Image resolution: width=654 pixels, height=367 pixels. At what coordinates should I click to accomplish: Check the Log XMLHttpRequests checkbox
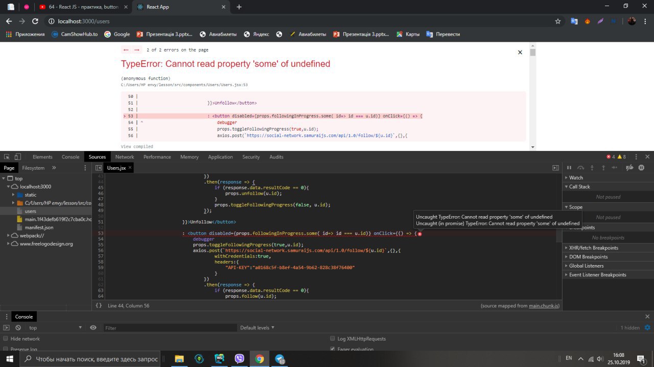click(x=333, y=339)
